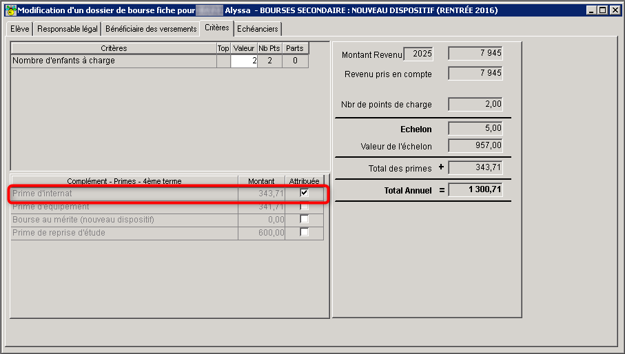Click the Total des primes field

(x=475, y=167)
